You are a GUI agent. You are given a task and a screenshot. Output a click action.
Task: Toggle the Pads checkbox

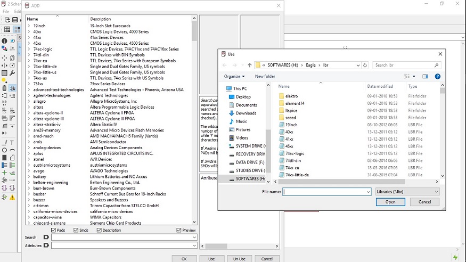click(53, 230)
